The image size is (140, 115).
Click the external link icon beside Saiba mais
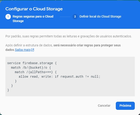pos(33,50)
